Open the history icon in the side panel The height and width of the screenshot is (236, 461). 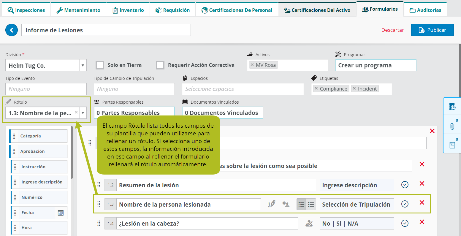click(x=452, y=107)
